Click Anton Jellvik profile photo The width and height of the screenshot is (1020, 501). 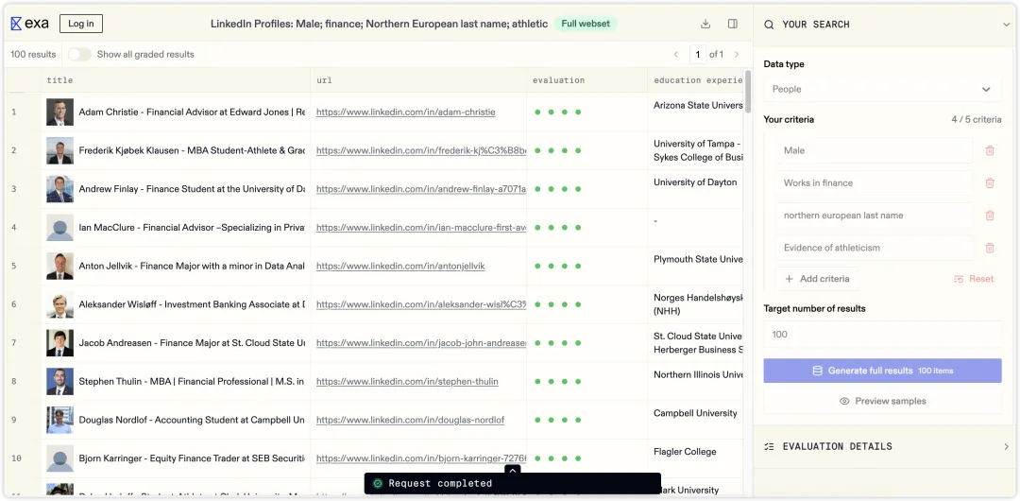pyautogui.click(x=59, y=266)
